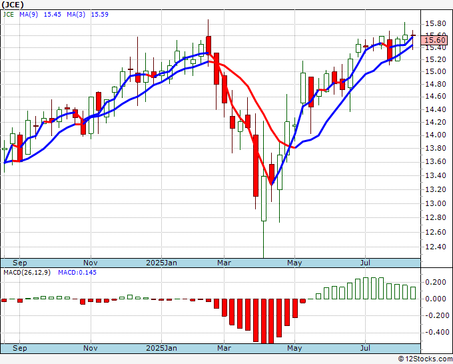453x364 pixels.
Task: Click 2025Jan on the MACD panel date axis
Action: tap(161, 348)
